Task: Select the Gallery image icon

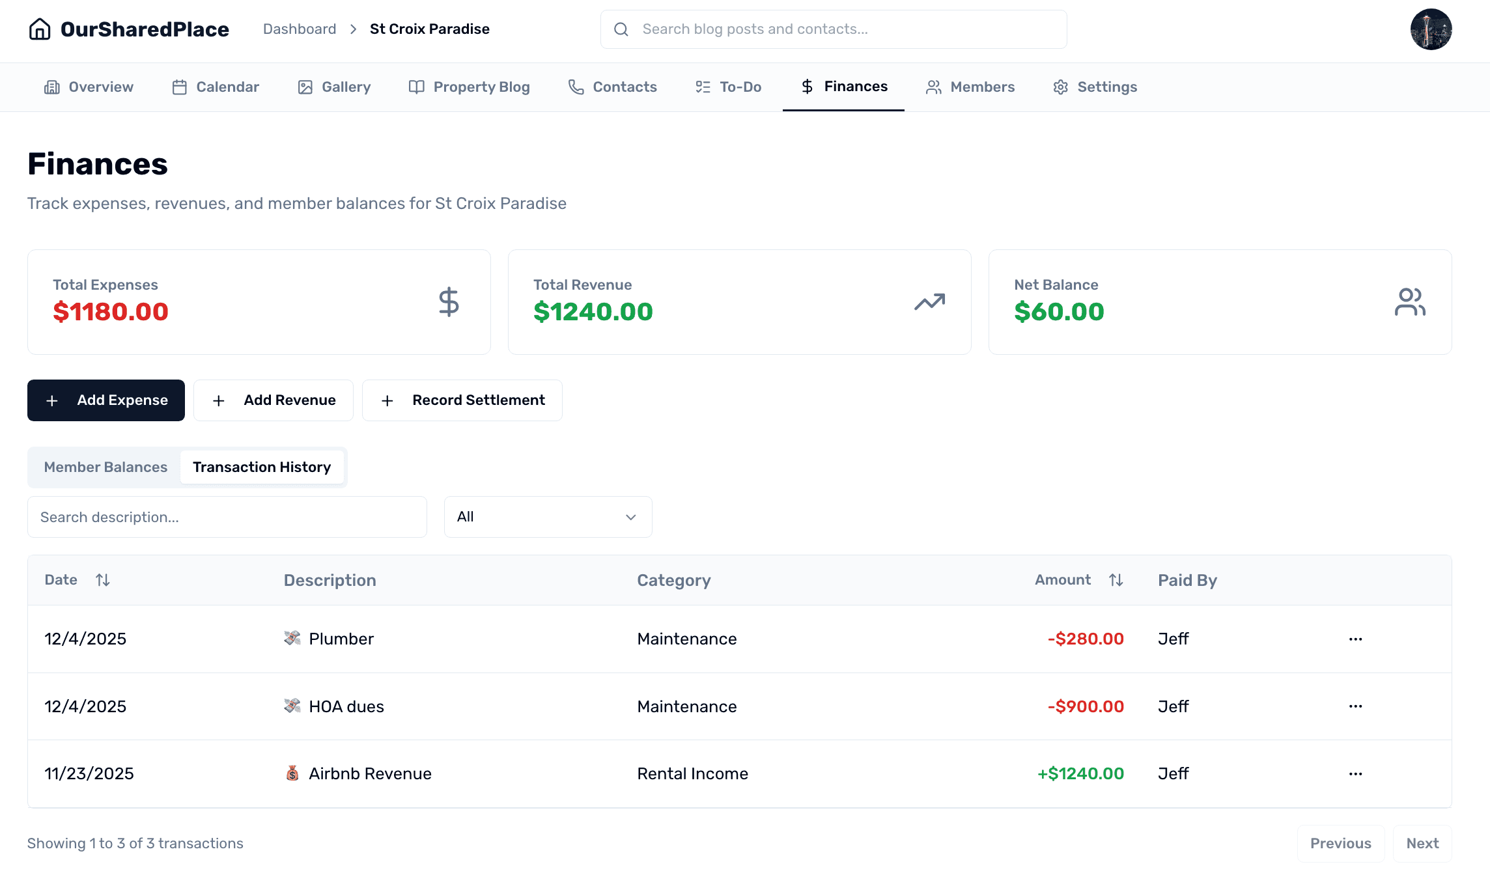Action: coord(304,87)
